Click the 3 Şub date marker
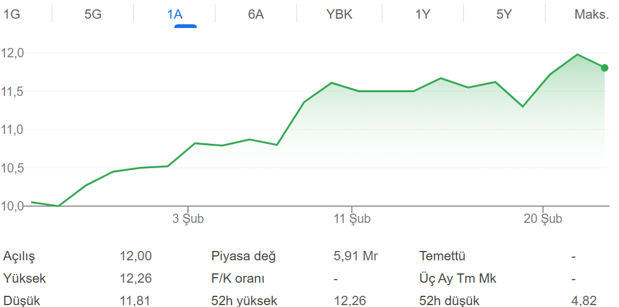This screenshot has height=307, width=619. pyautogui.click(x=188, y=219)
